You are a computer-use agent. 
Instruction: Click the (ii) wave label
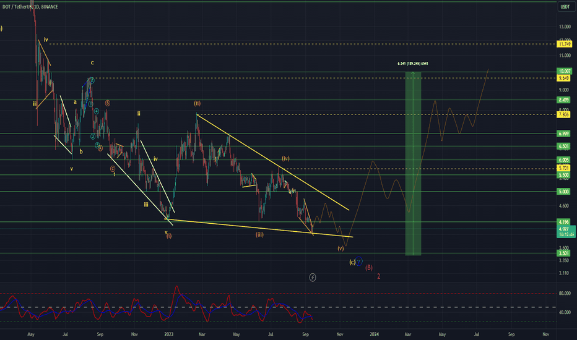(x=197, y=104)
